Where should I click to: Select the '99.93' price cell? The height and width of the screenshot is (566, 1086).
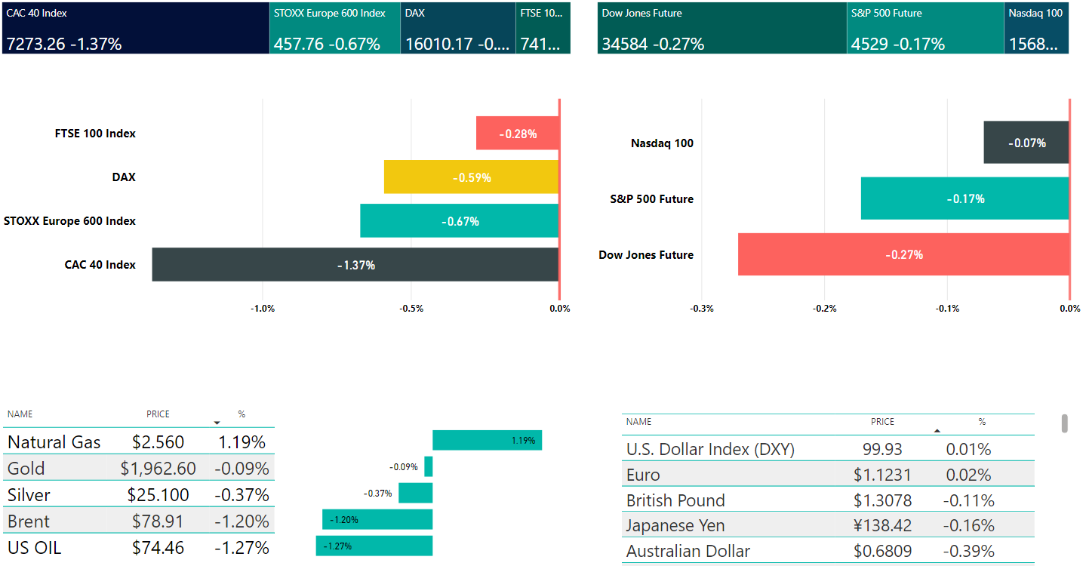(882, 450)
